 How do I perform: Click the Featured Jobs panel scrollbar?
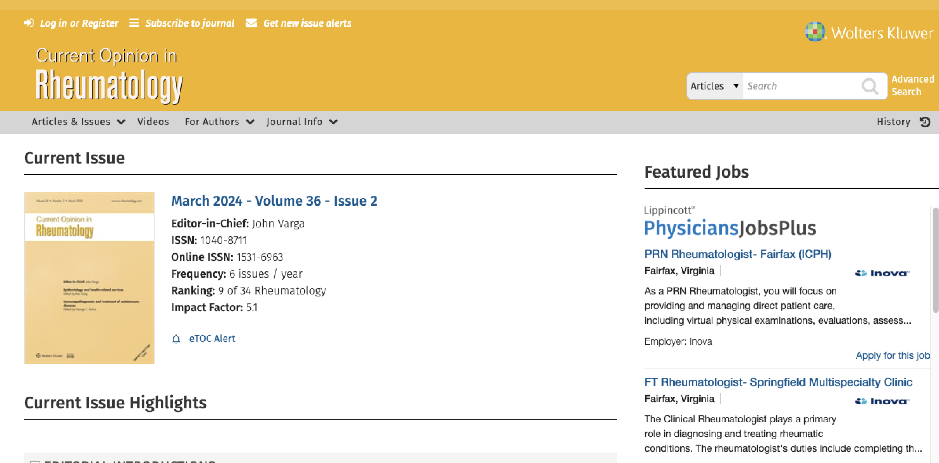click(935, 260)
